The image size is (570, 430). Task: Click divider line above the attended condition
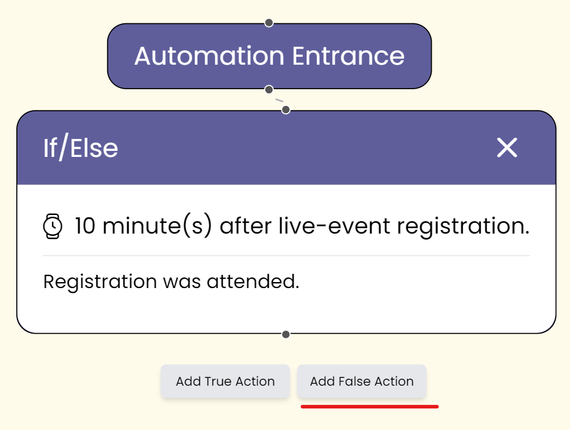286,256
